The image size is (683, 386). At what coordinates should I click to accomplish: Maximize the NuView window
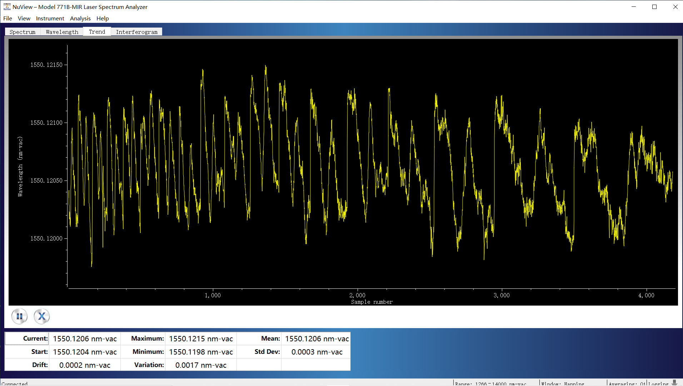[654, 7]
